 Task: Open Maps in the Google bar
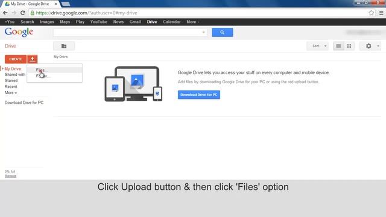[65, 22]
